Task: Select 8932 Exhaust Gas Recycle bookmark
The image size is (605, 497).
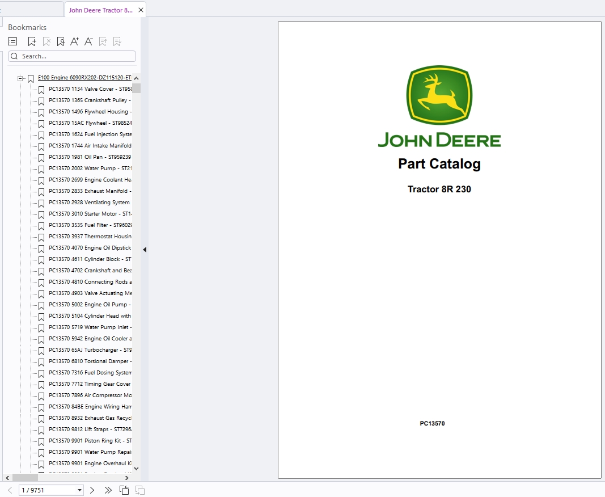Action: (x=90, y=418)
